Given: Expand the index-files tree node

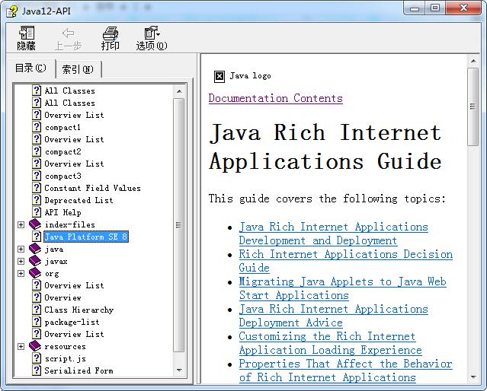Looking at the screenshot, I should (21, 224).
